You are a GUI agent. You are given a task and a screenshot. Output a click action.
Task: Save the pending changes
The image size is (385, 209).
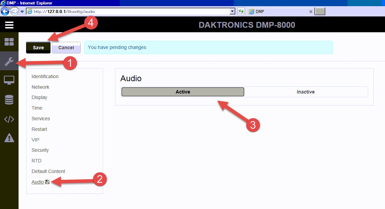pyautogui.click(x=38, y=48)
